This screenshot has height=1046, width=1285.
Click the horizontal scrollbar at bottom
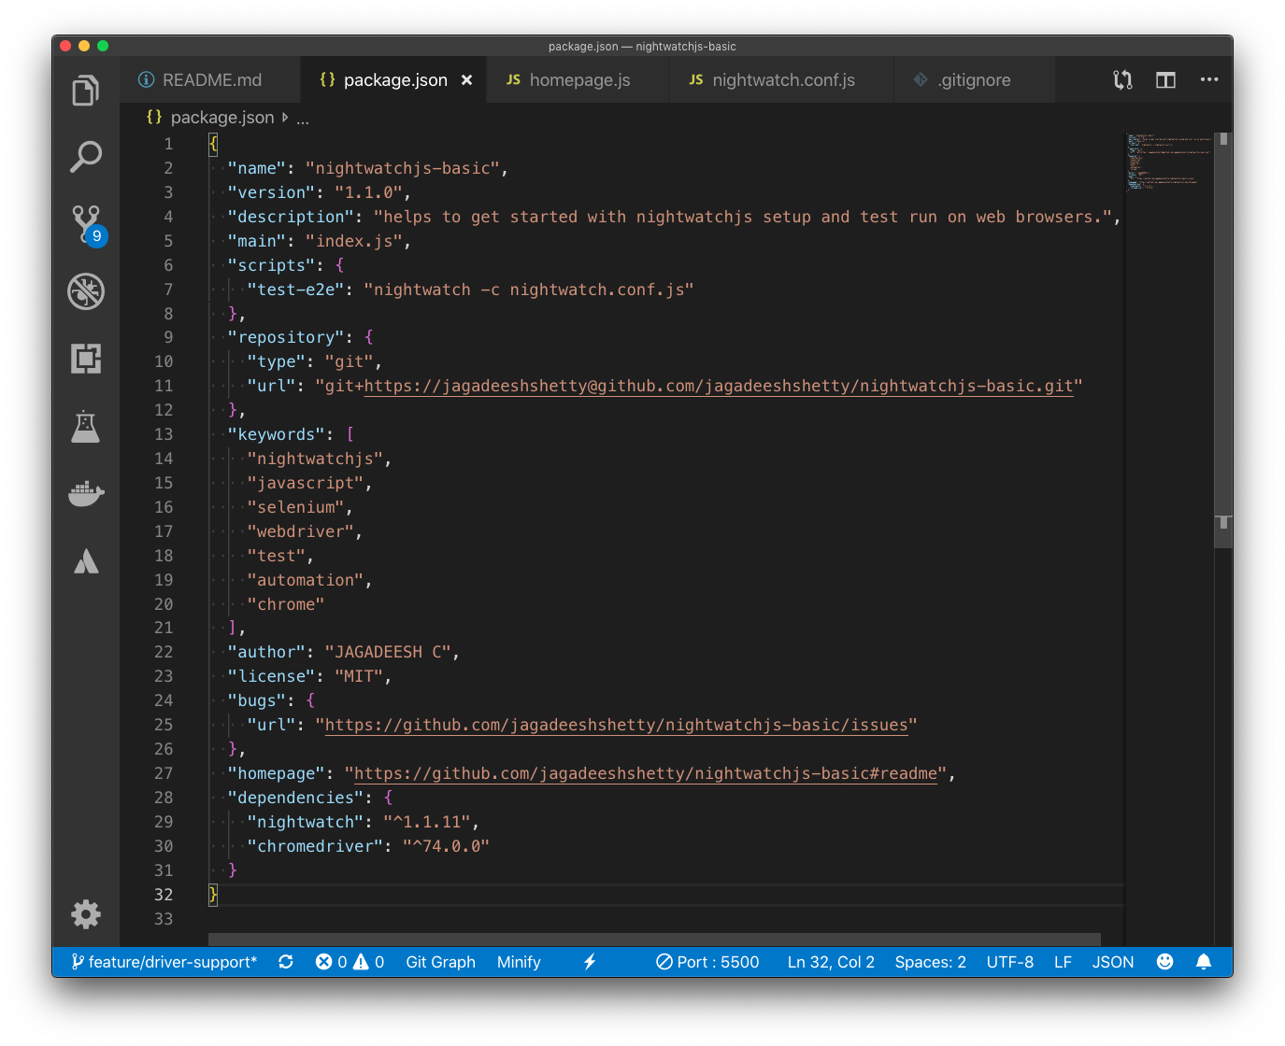click(654, 939)
